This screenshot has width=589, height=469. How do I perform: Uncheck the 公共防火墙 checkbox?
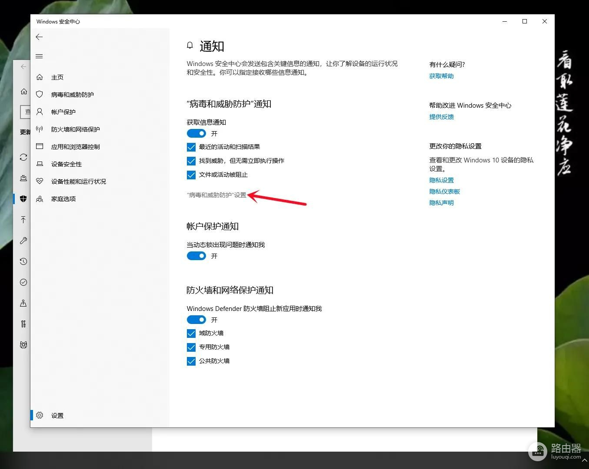coord(191,361)
